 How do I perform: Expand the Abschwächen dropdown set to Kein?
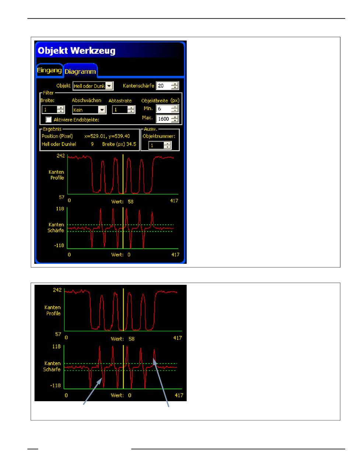pyautogui.click(x=89, y=110)
